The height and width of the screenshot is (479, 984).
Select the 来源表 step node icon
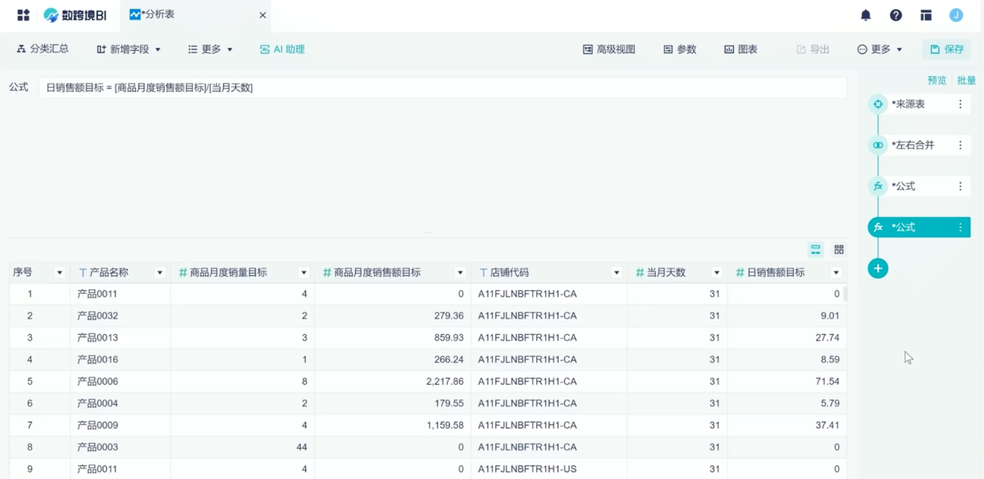877,104
